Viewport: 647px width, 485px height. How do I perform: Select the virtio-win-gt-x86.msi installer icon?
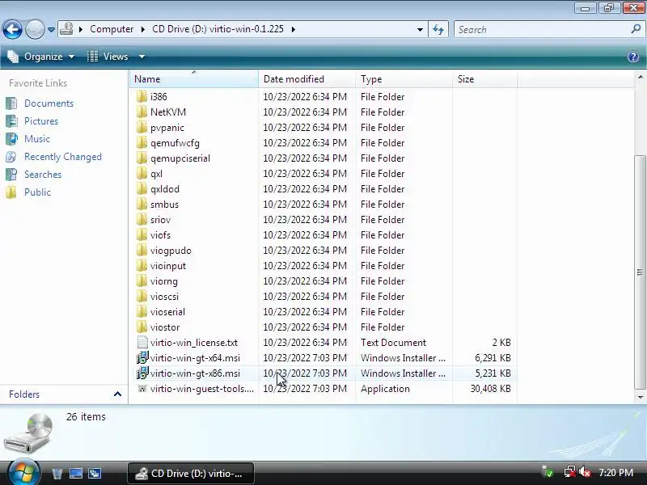[142, 373]
